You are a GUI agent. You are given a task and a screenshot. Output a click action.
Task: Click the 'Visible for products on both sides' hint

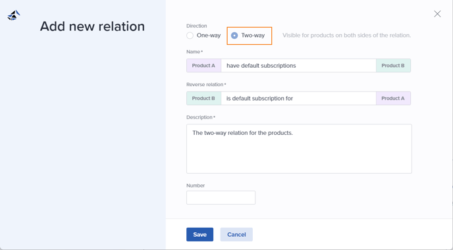point(346,36)
